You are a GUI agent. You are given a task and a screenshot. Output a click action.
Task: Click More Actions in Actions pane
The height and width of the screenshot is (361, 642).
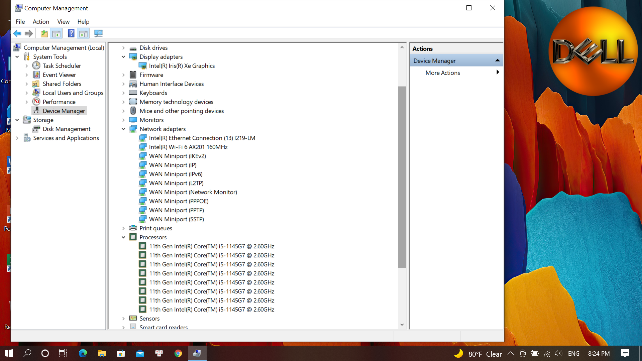pyautogui.click(x=442, y=73)
